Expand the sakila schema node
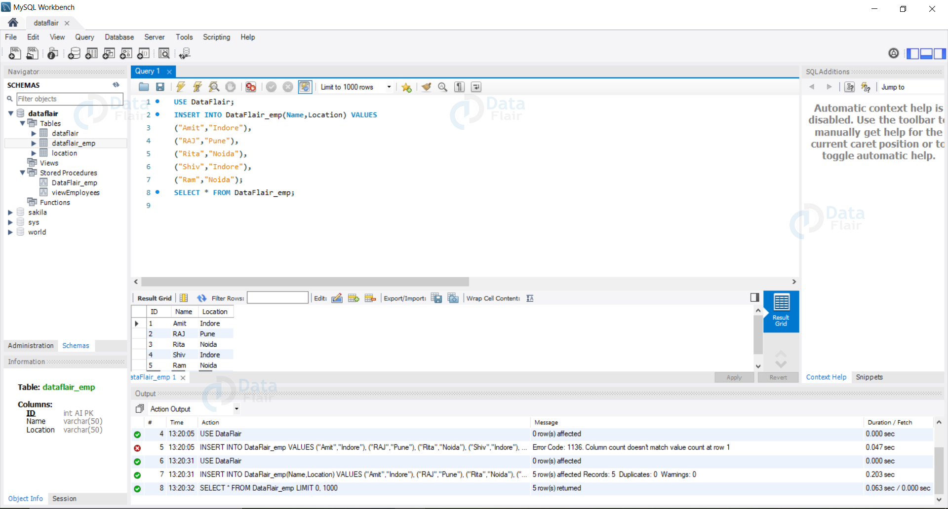The image size is (948, 509). click(x=10, y=213)
